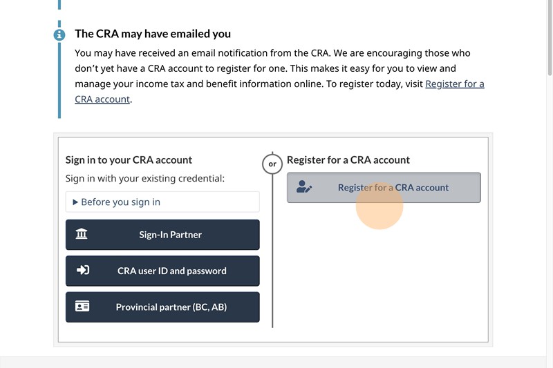Click the "The CRA may have emailed you" heading
Viewport: 553px width, 368px height.
[153, 34]
